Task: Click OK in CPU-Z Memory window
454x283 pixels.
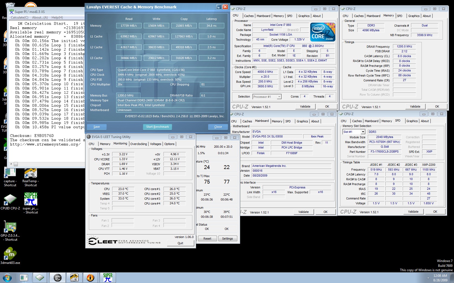Action: 437,106
